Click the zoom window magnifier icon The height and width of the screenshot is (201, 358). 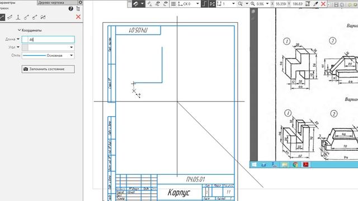[240, 4]
